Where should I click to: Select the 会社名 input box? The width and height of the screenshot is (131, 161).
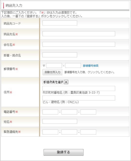(x=79, y=44)
